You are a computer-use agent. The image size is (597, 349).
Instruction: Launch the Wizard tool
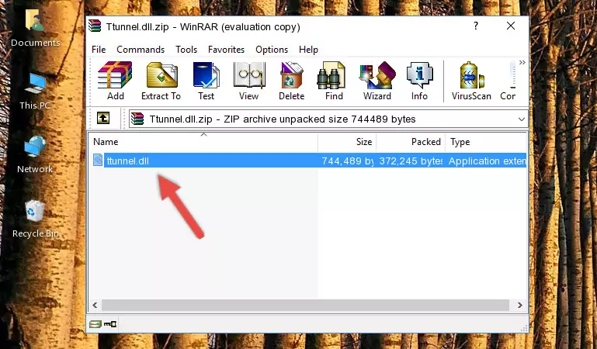point(377,81)
